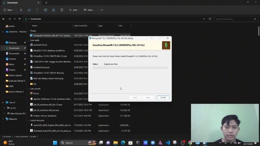This screenshot has width=260, height=146.
Task: Open the New item dropdown
Action: [x=9, y=10]
